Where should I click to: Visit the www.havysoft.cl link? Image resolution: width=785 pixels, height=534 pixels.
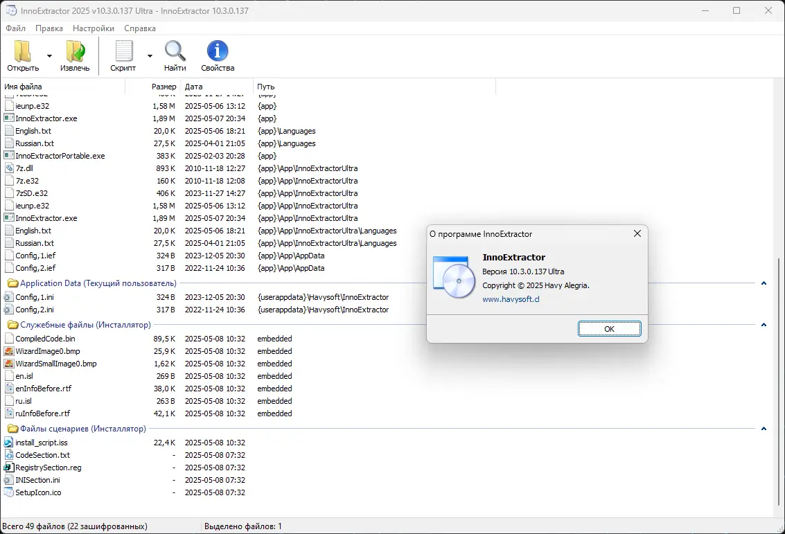click(x=511, y=299)
